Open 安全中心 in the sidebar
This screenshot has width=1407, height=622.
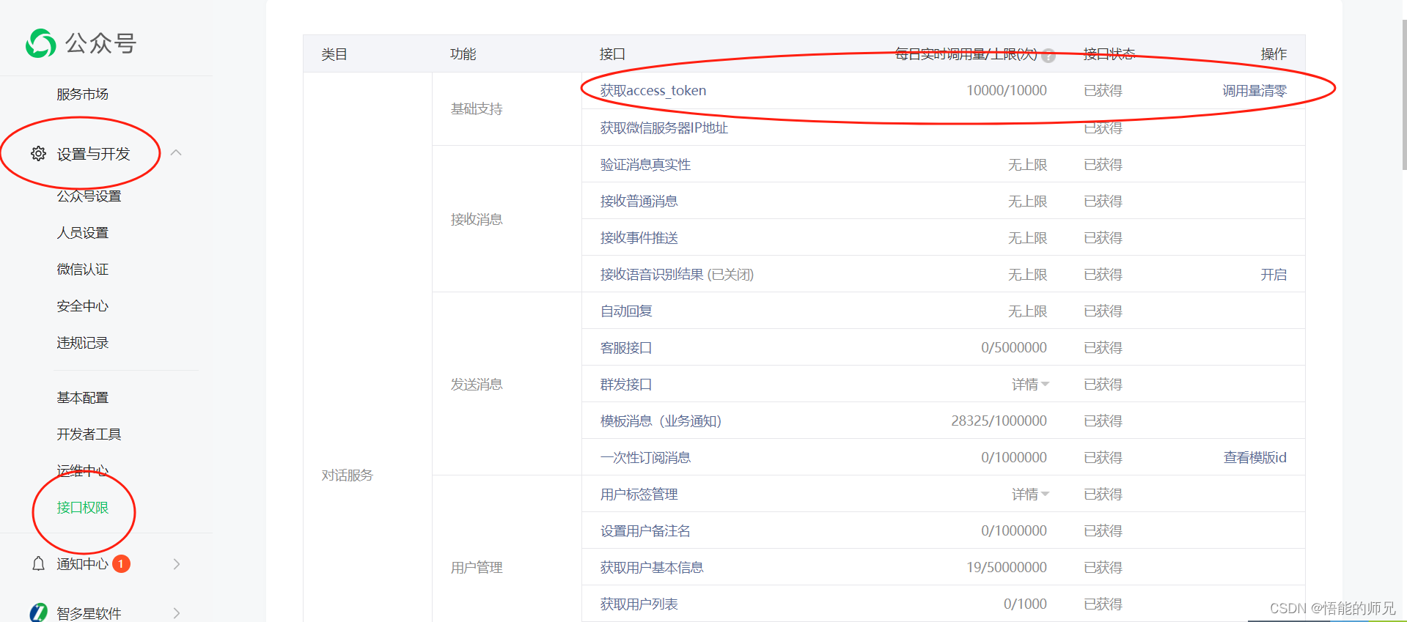[x=82, y=306]
